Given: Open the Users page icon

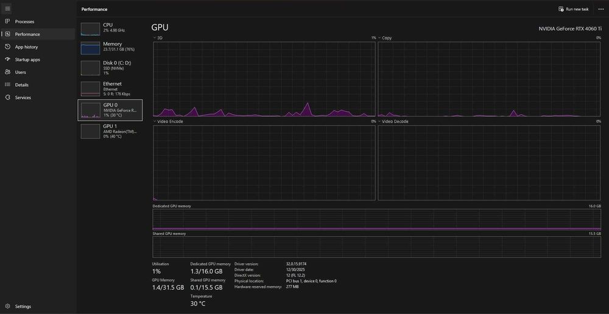Looking at the screenshot, I should pos(7,72).
